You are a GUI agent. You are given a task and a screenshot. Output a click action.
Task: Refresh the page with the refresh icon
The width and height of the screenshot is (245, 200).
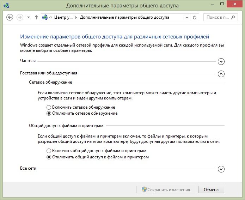(195, 17)
